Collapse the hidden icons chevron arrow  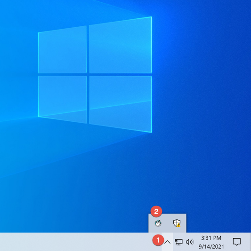pos(167,242)
